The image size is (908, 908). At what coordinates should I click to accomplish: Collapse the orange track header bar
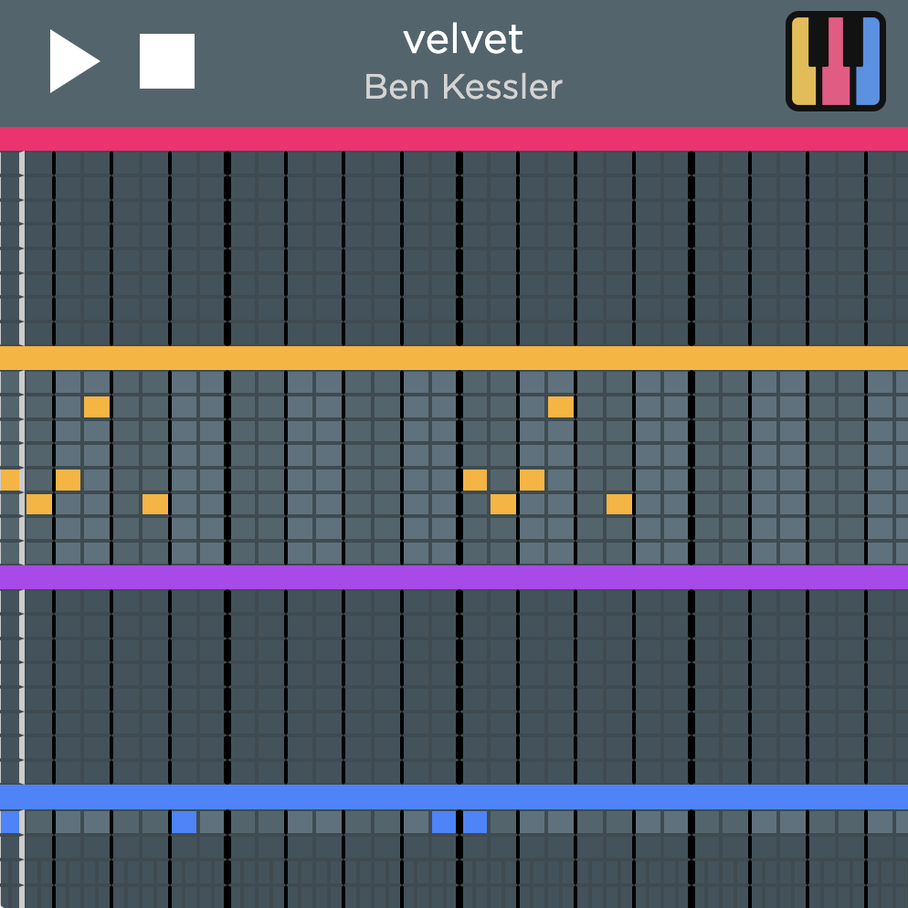pos(454,358)
